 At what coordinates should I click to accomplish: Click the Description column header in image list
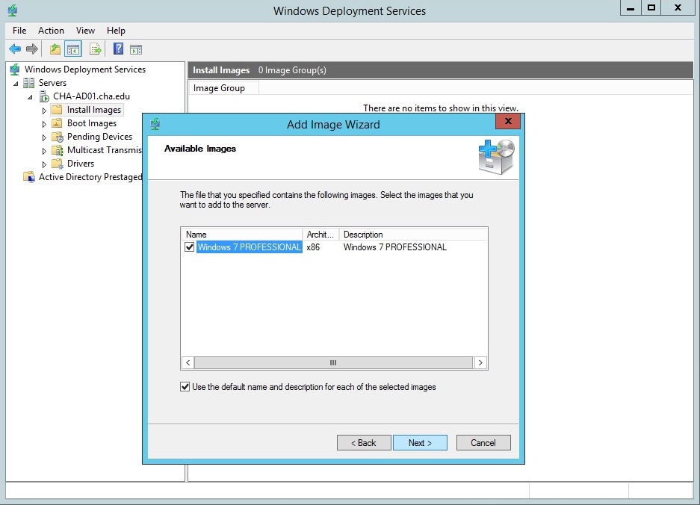(x=413, y=235)
